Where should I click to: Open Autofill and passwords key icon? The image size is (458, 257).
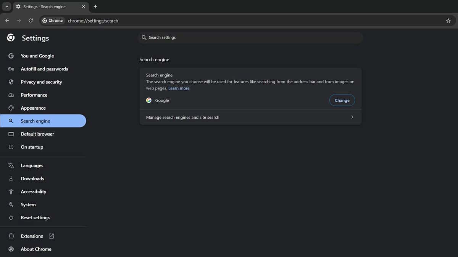[x=11, y=69]
